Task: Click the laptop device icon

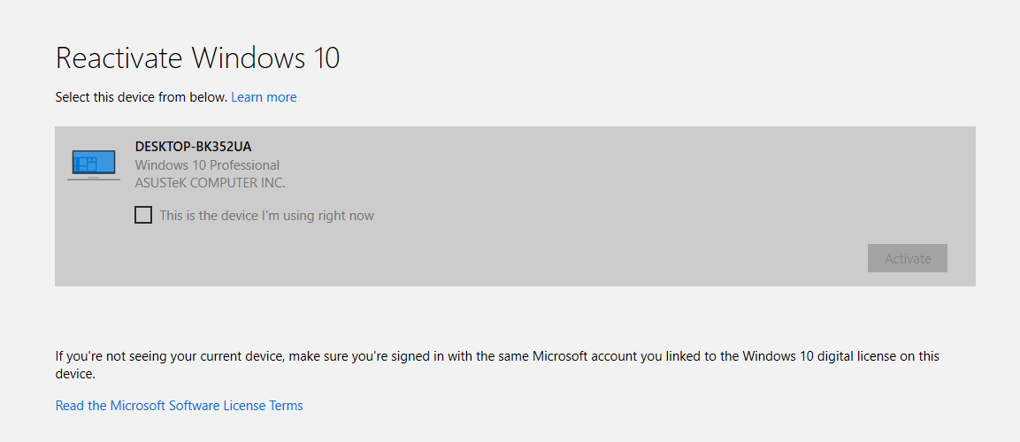Action: [x=94, y=165]
